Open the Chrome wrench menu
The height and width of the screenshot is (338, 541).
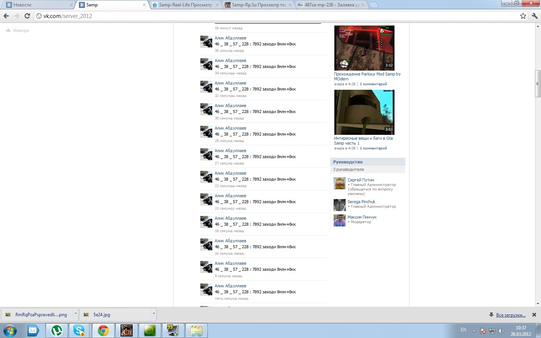(x=535, y=16)
